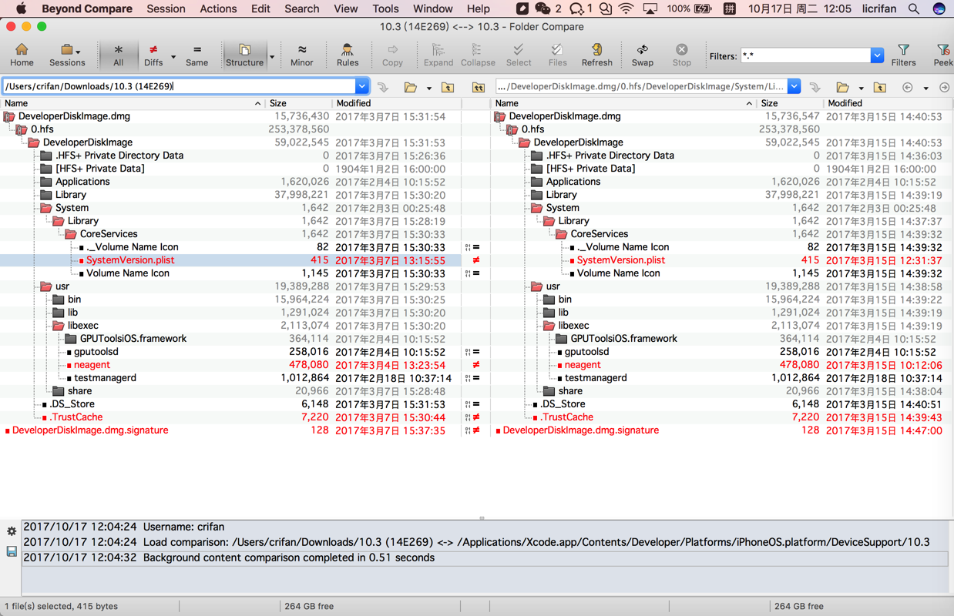954x616 pixels.
Task: Open the Wi-Fi status menu
Action: [626, 8]
